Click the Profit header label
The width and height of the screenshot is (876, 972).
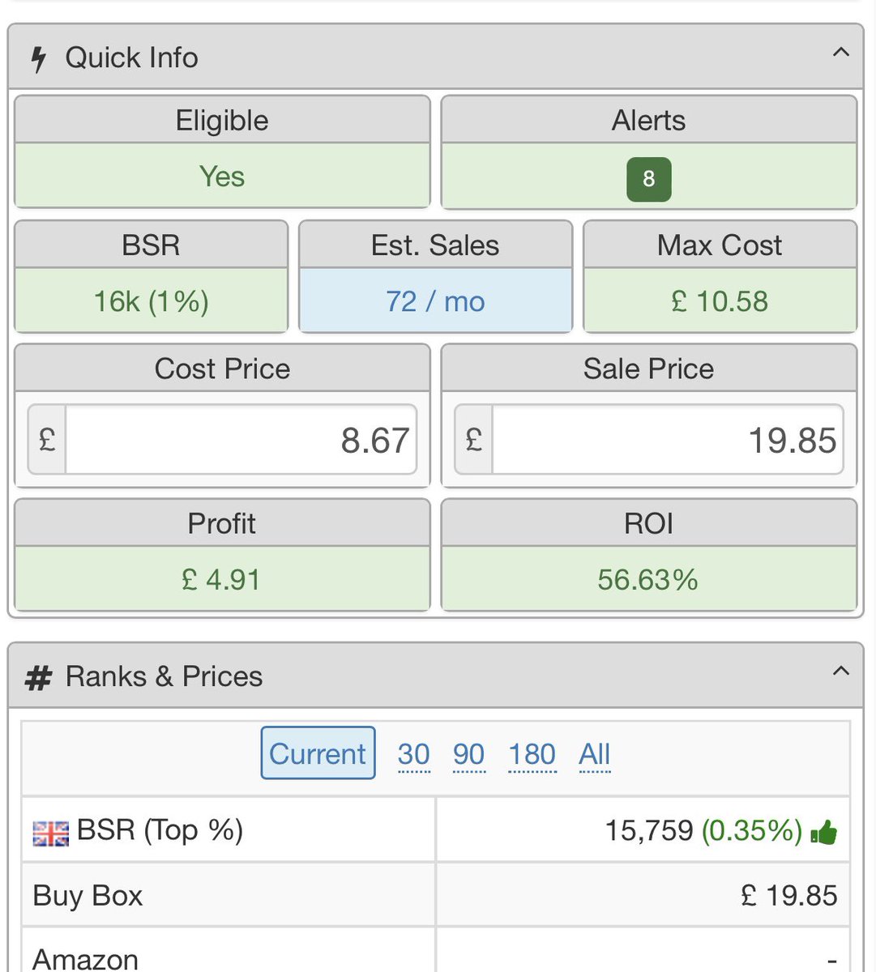pos(222,523)
